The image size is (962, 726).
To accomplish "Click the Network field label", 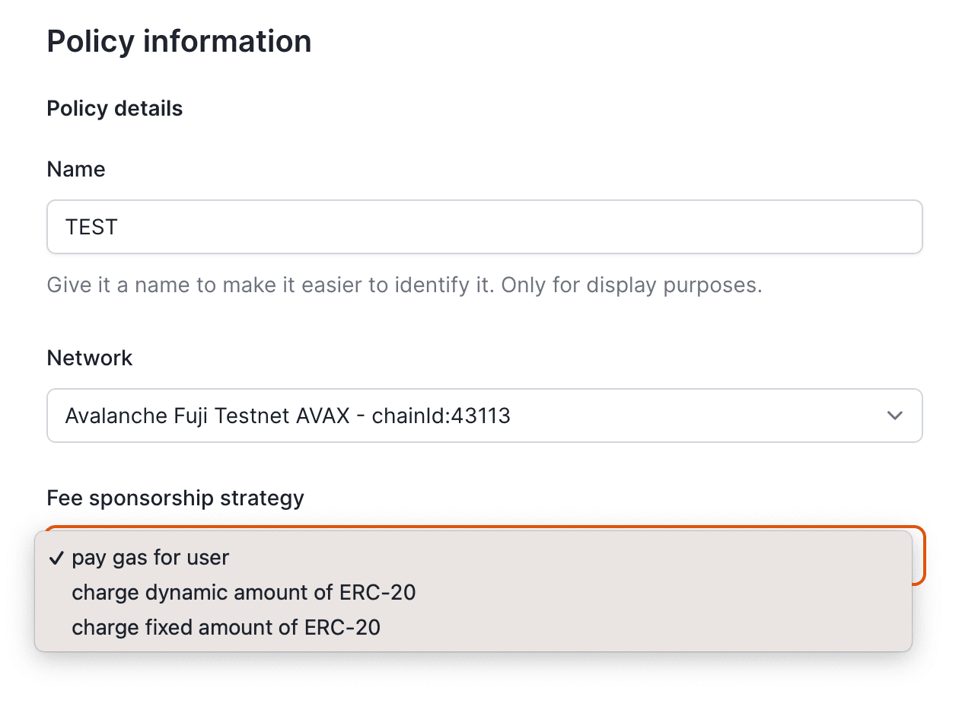I will pos(90,358).
